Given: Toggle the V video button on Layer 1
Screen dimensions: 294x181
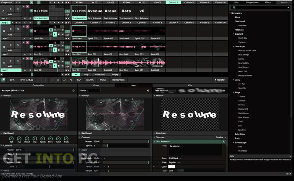Looking at the screenshot, I should coord(31,58).
